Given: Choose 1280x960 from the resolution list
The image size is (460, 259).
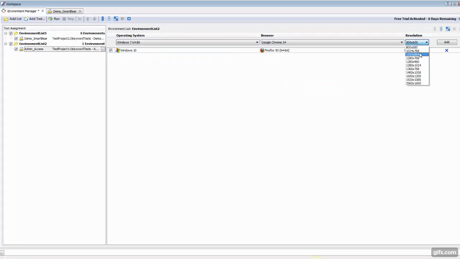Looking at the screenshot, I should pyautogui.click(x=417, y=62).
